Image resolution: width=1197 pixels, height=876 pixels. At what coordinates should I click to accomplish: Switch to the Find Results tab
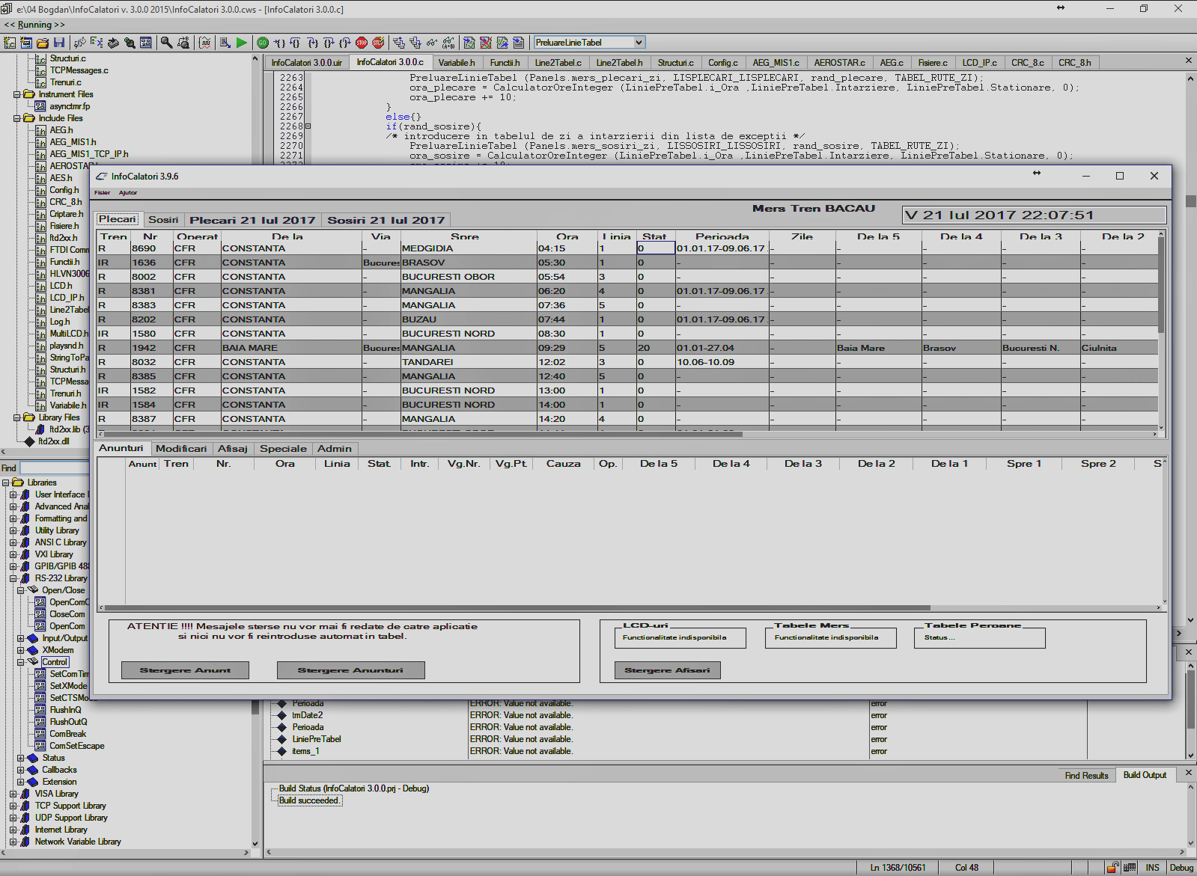(1086, 775)
